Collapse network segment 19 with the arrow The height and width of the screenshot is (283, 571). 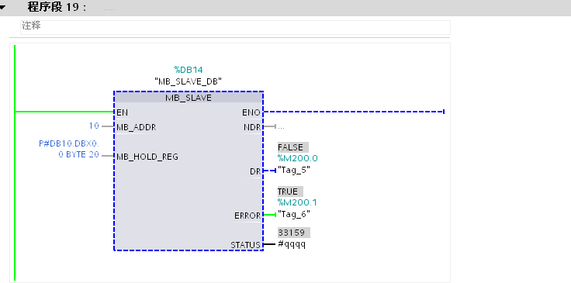click(2, 7)
